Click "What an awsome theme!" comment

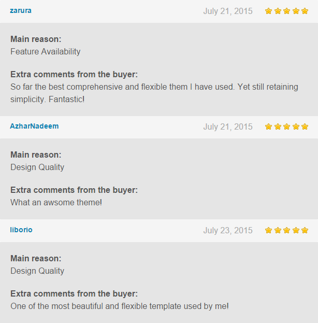tap(56, 202)
